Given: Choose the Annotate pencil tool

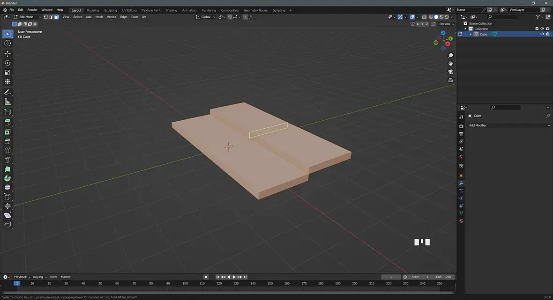Looking at the screenshot, I should point(7,92).
